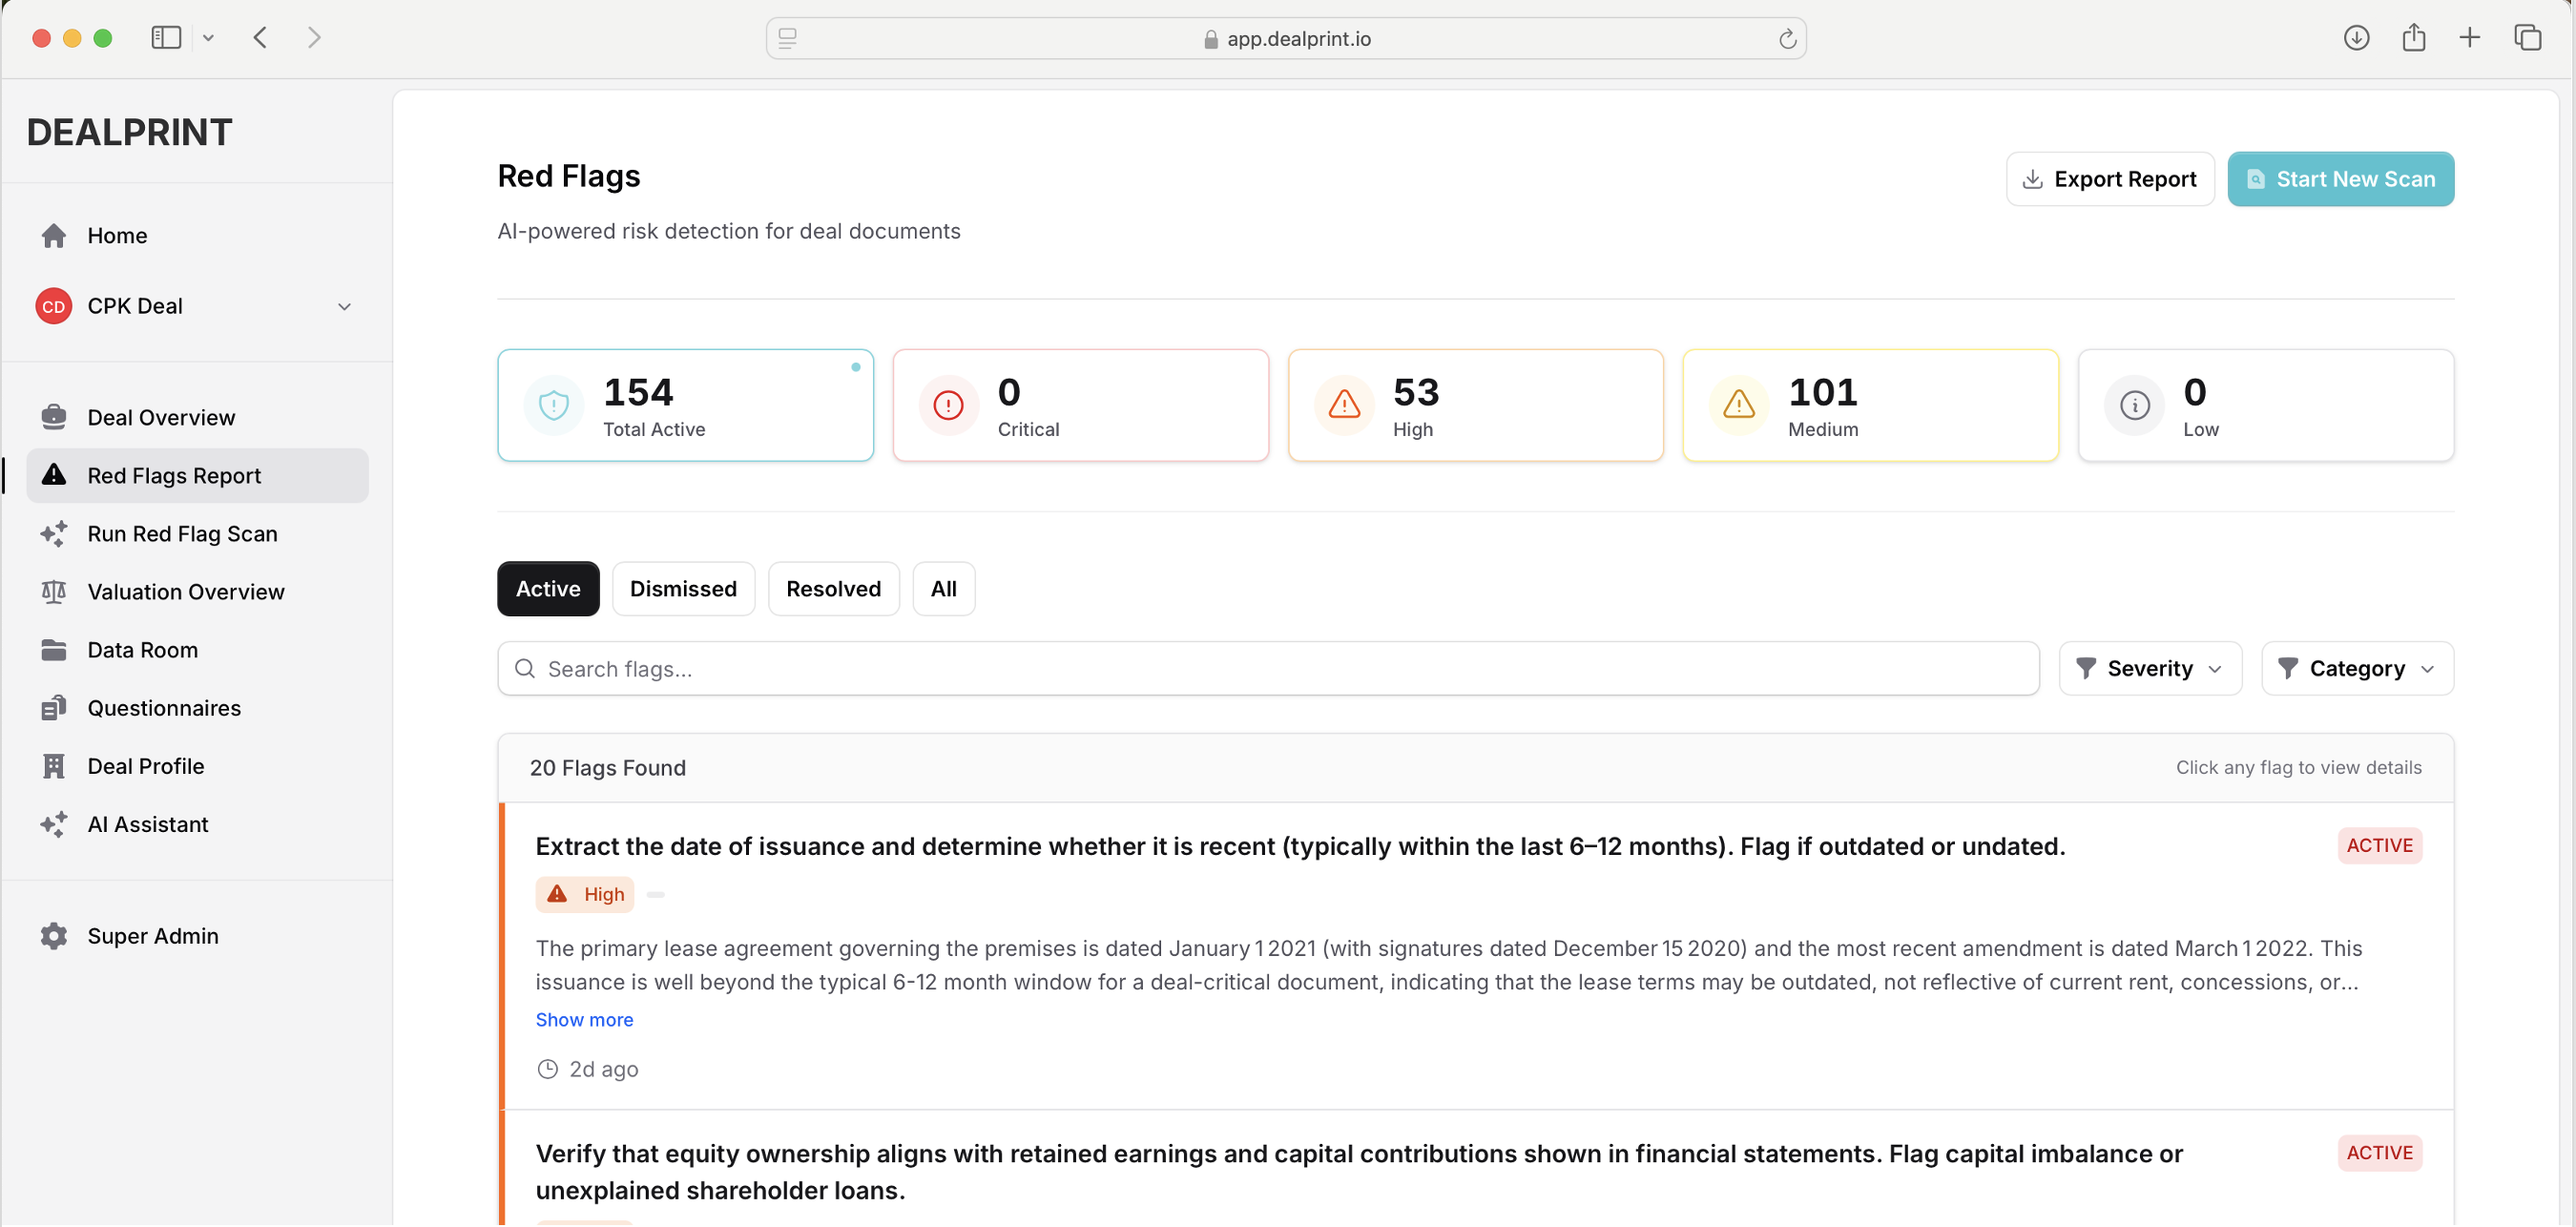Switch to the Dismissed flags filter
The width and height of the screenshot is (2576, 1227).
[x=683, y=588]
